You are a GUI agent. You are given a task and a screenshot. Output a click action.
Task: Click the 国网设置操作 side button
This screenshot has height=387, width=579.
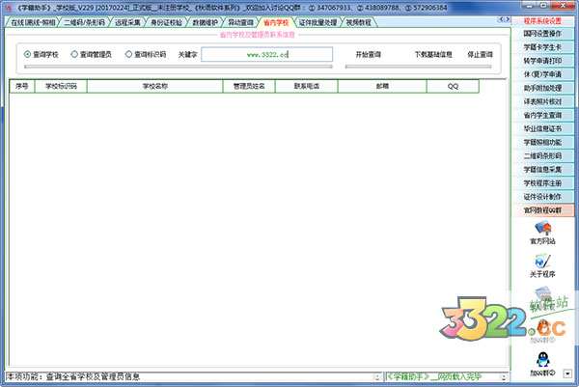(x=542, y=34)
